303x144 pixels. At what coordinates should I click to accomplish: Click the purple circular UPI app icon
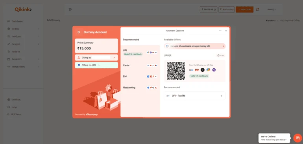click(214, 70)
